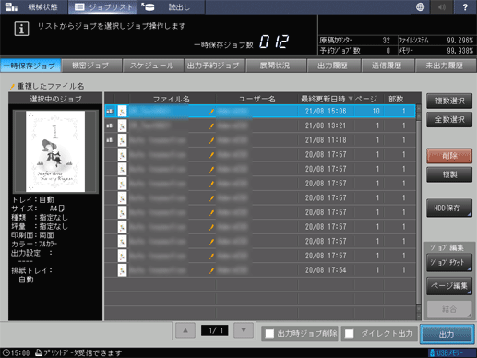The width and height of the screenshot is (477, 358).
Task: Select the 一時保存ジョブ tab
Action: tap(30, 66)
